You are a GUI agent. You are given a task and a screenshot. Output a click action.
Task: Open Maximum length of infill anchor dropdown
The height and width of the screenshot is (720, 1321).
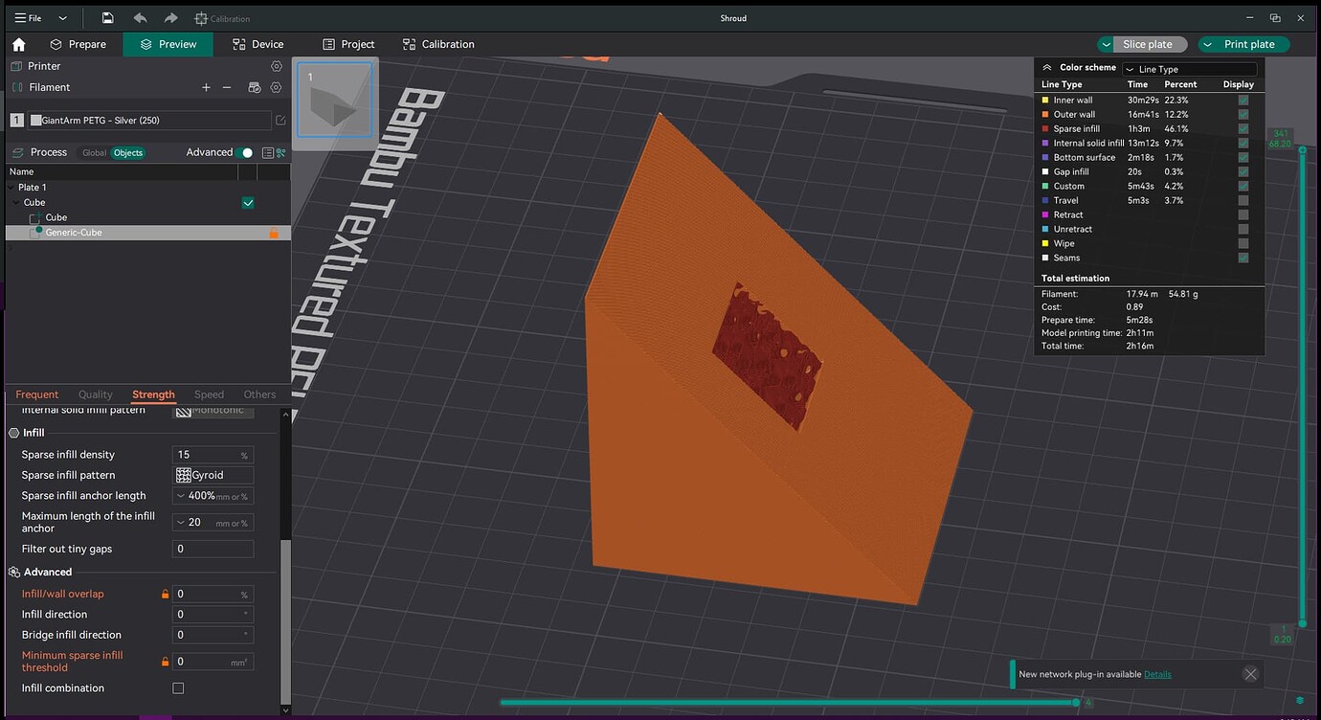click(x=213, y=522)
